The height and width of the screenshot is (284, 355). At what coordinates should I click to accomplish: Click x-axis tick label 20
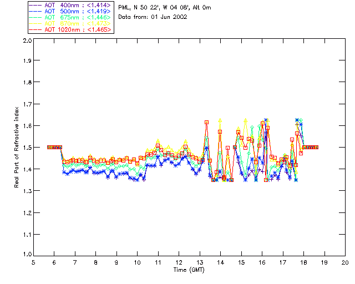(x=345, y=262)
